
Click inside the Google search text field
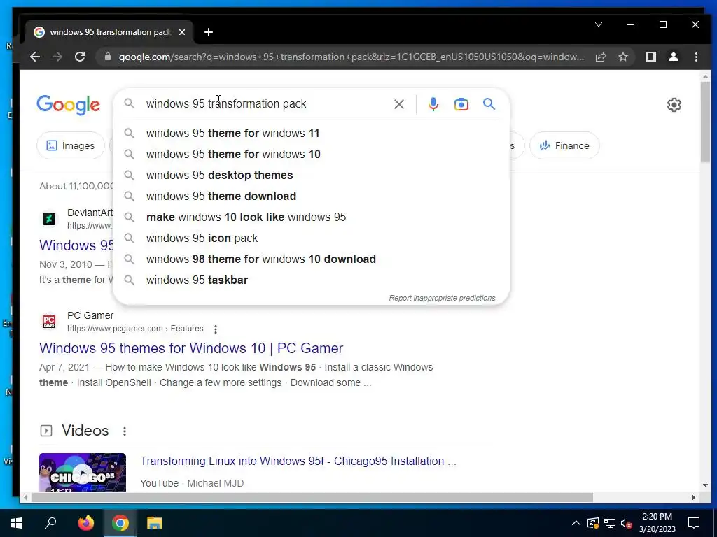(265, 104)
